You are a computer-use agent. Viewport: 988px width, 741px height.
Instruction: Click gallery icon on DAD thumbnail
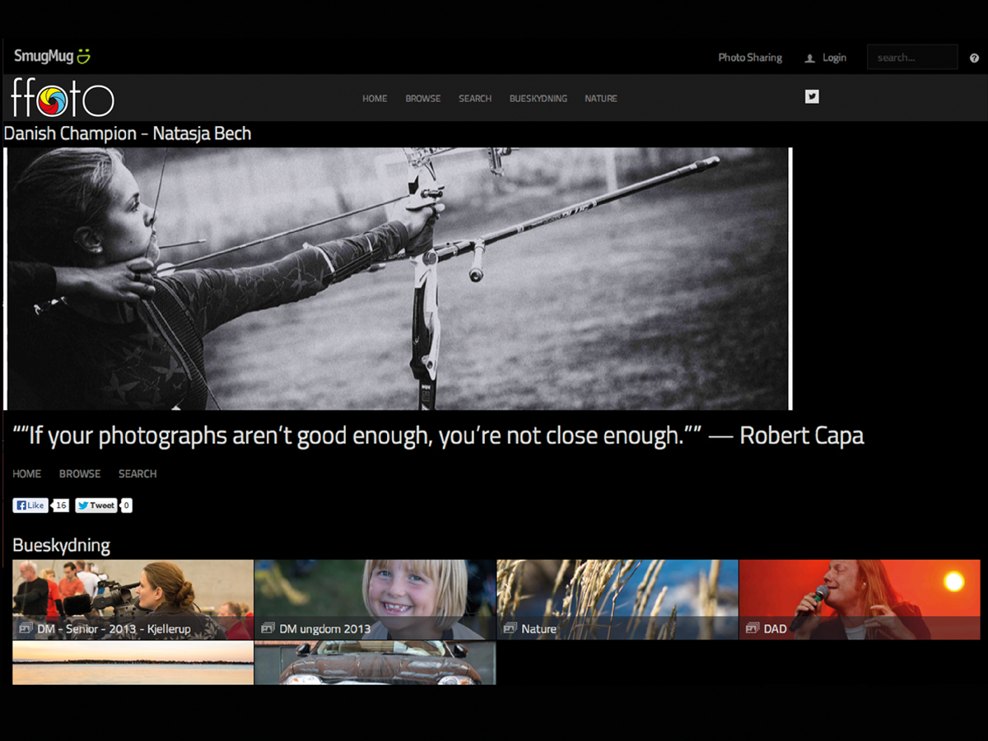pos(752,628)
